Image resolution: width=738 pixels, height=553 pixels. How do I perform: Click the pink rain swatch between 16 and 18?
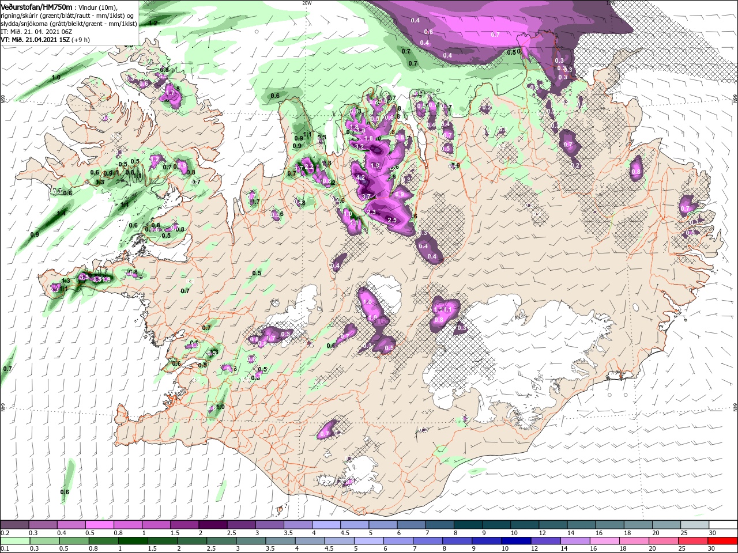click(604, 540)
